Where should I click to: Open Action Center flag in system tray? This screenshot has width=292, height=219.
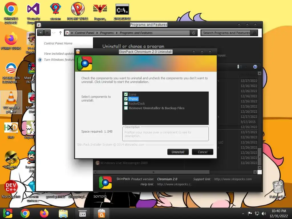[250, 213]
